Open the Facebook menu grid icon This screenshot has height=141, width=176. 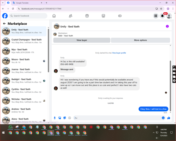[156, 16]
